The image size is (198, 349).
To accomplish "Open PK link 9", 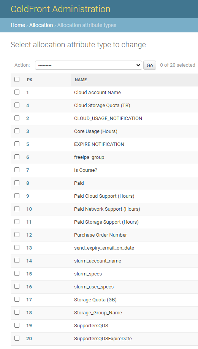I will click(27, 196).
